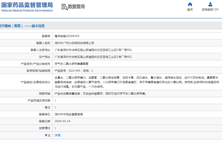The height and width of the screenshot is (142, 222).
Task: Click the 生产地址 address value
Action: click(x=93, y=57)
